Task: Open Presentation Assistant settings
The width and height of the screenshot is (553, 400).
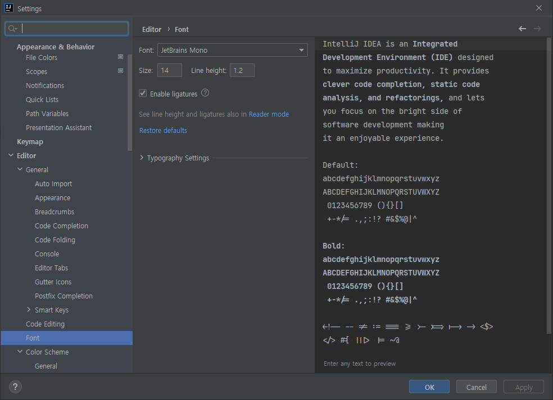Action: pyautogui.click(x=58, y=127)
